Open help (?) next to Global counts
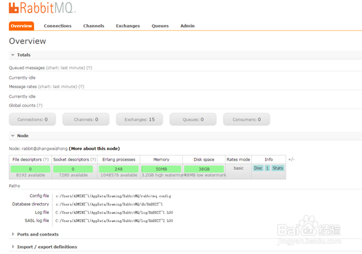 point(39,105)
